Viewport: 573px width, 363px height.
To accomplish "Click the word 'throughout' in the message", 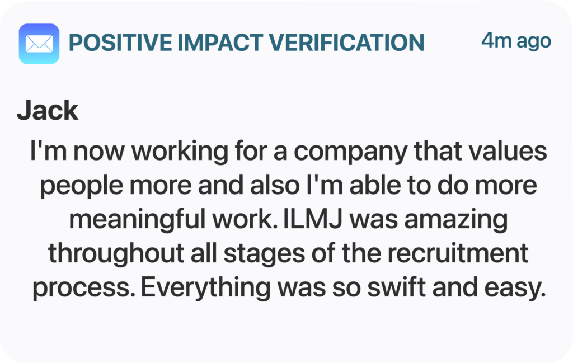I will click(x=116, y=253).
